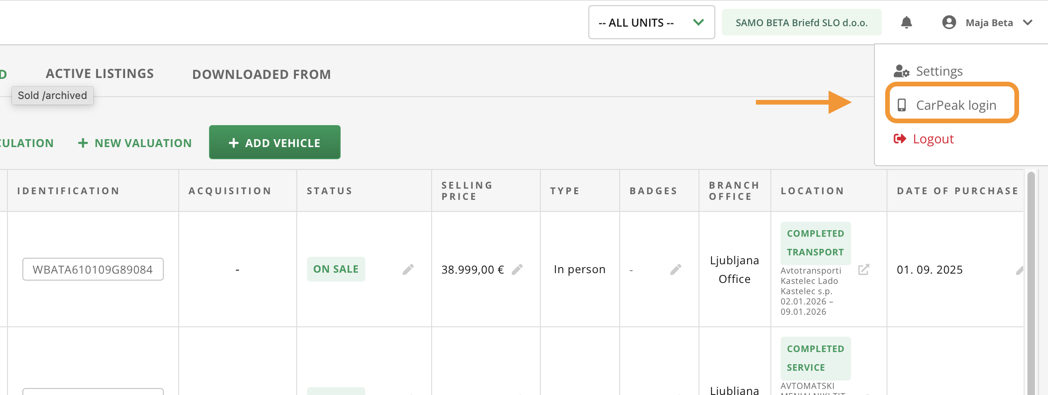This screenshot has height=395, width=1048.
Task: Edit date of purchase pencil icon
Action: [1020, 270]
